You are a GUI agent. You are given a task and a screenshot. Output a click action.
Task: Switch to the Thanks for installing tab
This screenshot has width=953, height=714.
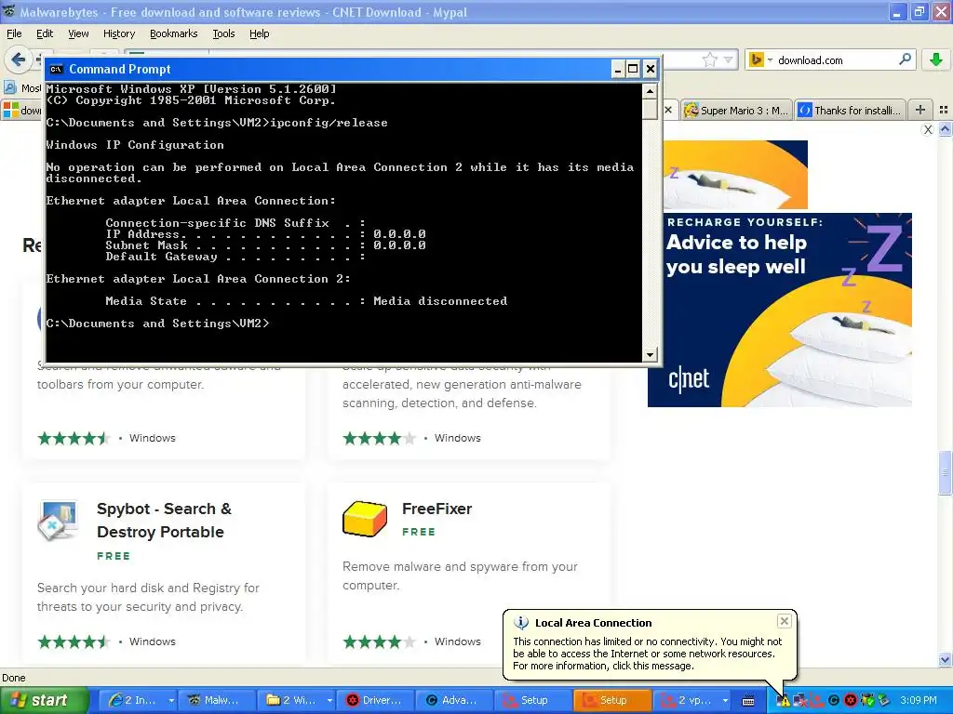850,110
